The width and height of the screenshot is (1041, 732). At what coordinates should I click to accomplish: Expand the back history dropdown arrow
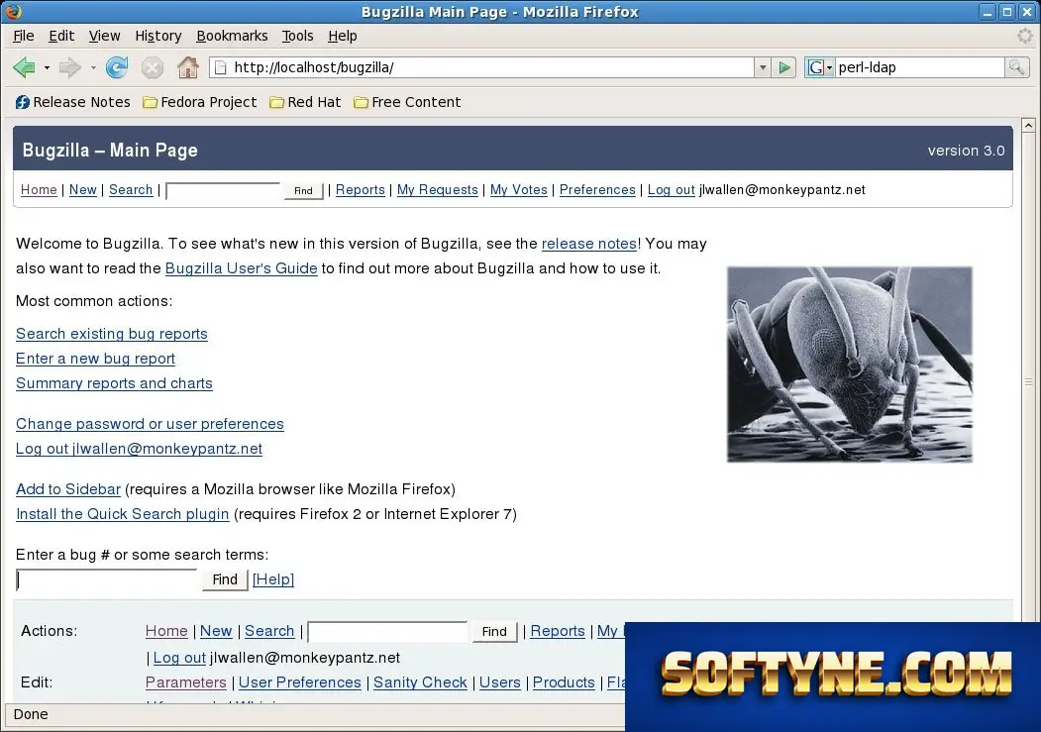pos(47,67)
